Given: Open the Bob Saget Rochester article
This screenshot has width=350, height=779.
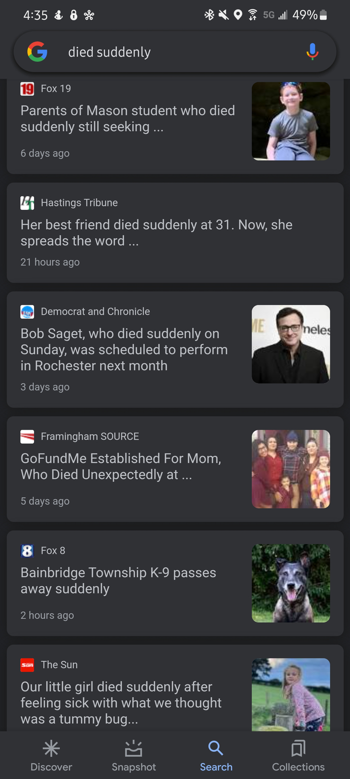Looking at the screenshot, I should tap(123, 349).
